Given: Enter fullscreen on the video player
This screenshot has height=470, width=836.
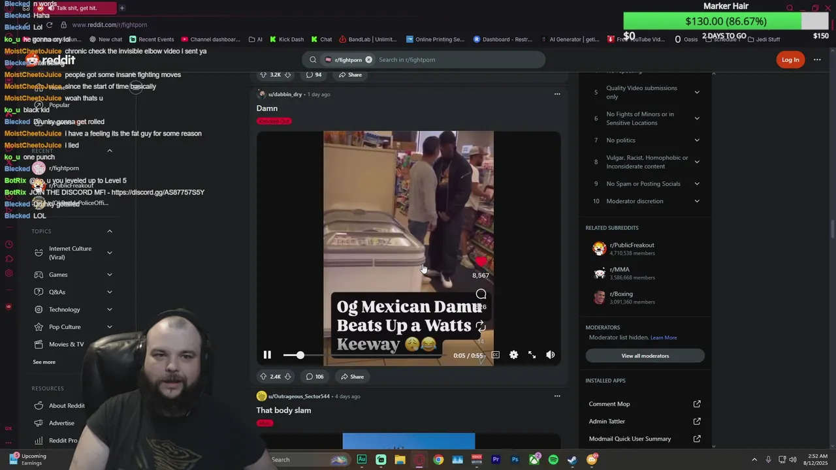Looking at the screenshot, I should click(x=532, y=355).
